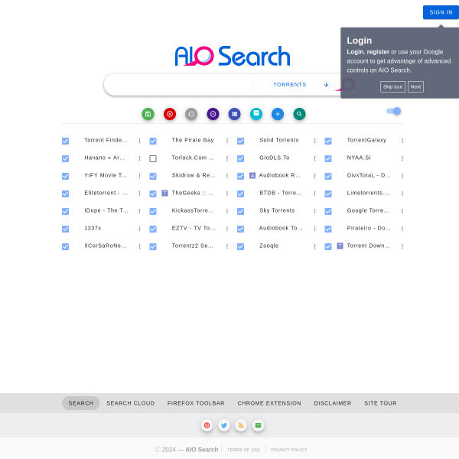Click the gray reset refresh icon
The image size is (459, 459).
click(x=191, y=114)
